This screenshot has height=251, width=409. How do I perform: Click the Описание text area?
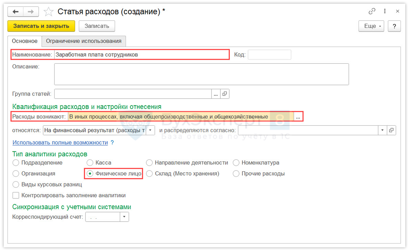click(202, 74)
